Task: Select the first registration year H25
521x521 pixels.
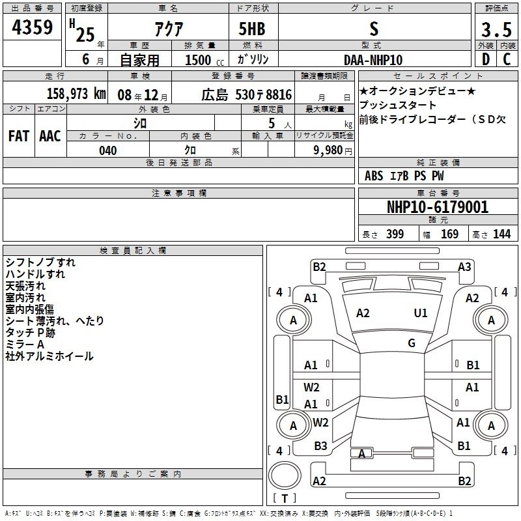Action: click(x=82, y=31)
